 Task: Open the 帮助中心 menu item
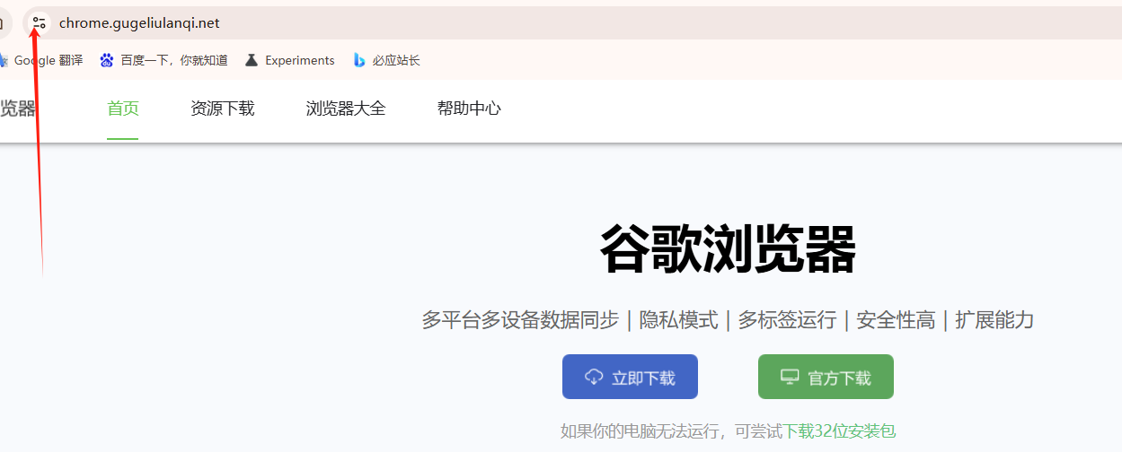(x=469, y=109)
